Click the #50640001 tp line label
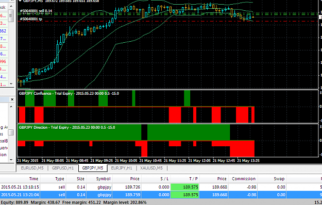Image resolution: width=322 pixels, height=205 pixels. tap(31, 19)
